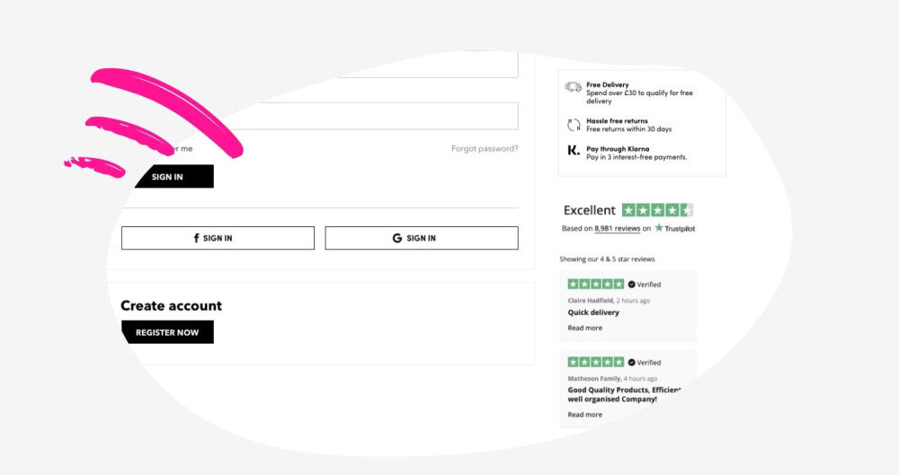Click the hassle free returns icon

(x=573, y=125)
